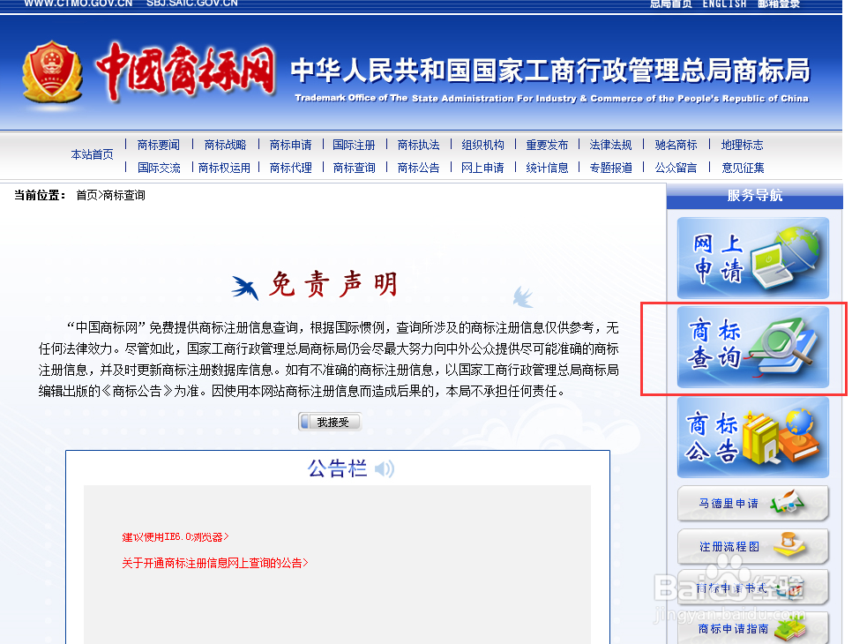This screenshot has height=644, width=852.
Task: Open the 商标执法 menu item
Action: 418,145
